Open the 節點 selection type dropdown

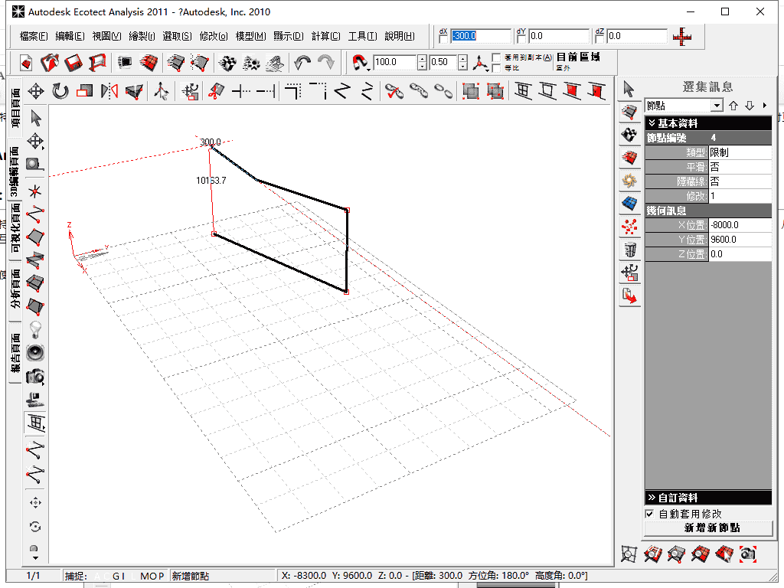(717, 106)
